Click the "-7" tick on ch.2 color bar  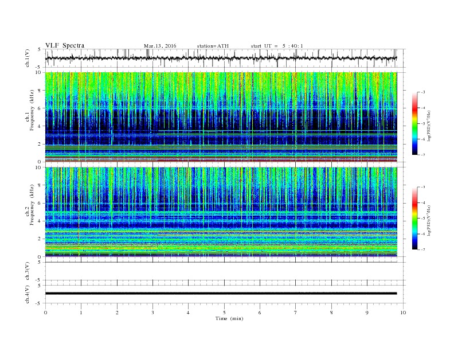(423, 249)
